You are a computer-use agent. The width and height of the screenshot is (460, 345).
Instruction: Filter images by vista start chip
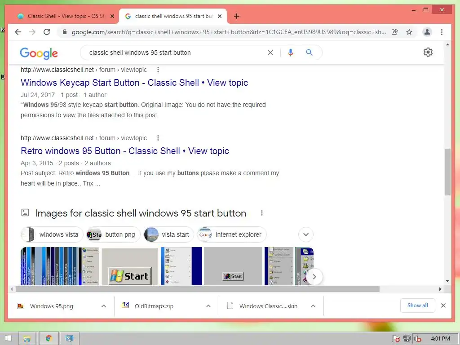point(168,234)
